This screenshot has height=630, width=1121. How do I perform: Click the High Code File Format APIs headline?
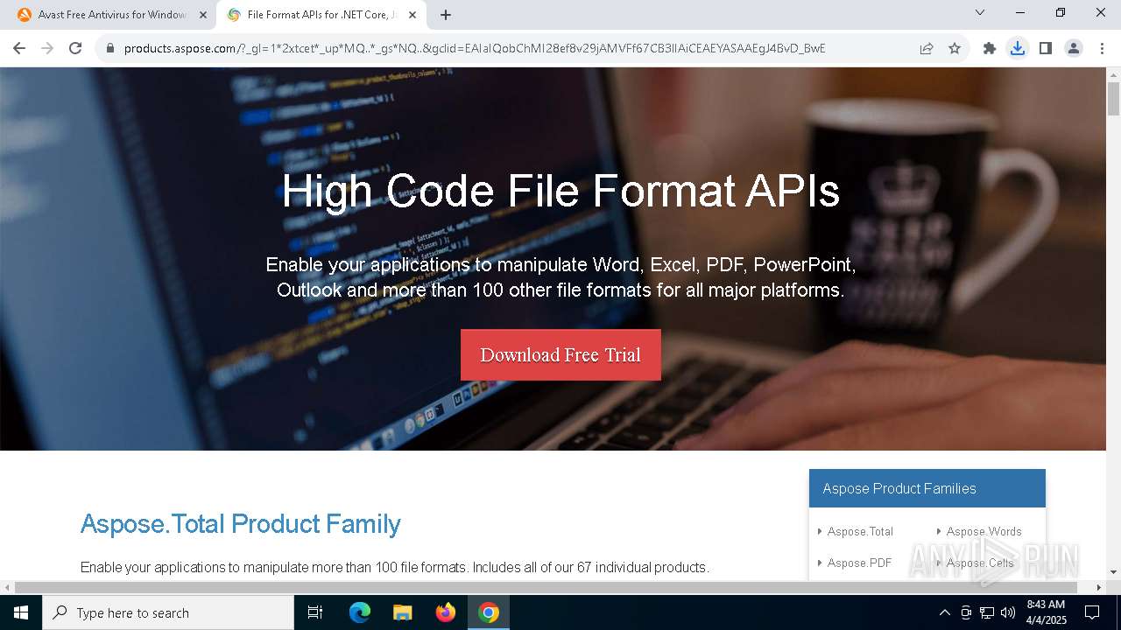560,191
